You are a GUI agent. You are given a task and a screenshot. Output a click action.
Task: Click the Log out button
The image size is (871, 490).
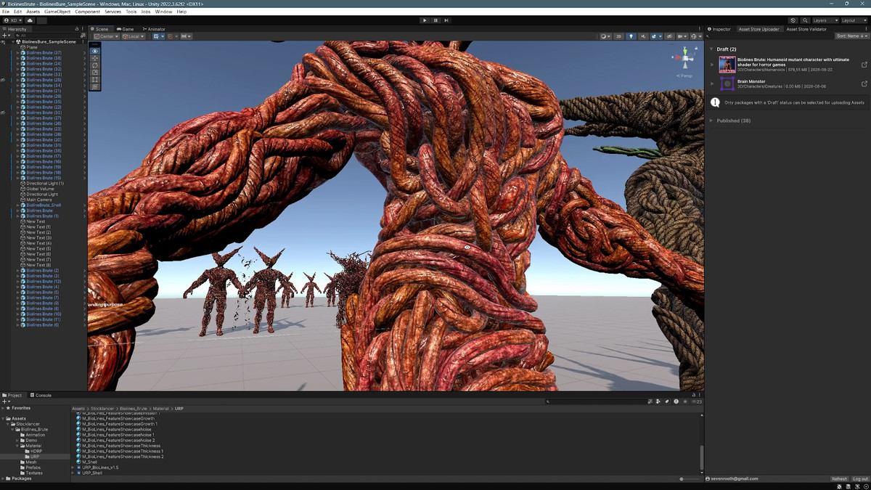(860, 479)
